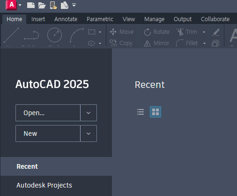Expand the Ellipse tool dropdown arrow
The width and height of the screenshot is (237, 196).
(x=100, y=43)
